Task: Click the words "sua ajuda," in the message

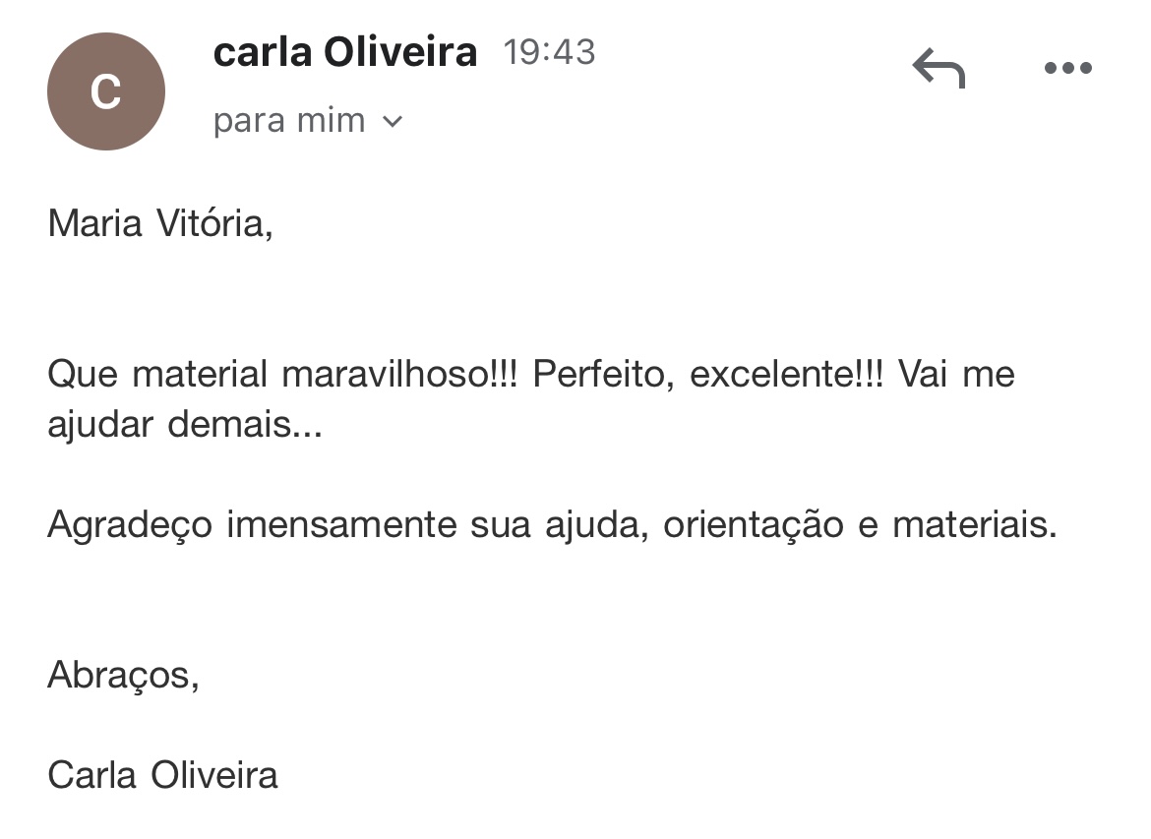Action: tap(560, 525)
